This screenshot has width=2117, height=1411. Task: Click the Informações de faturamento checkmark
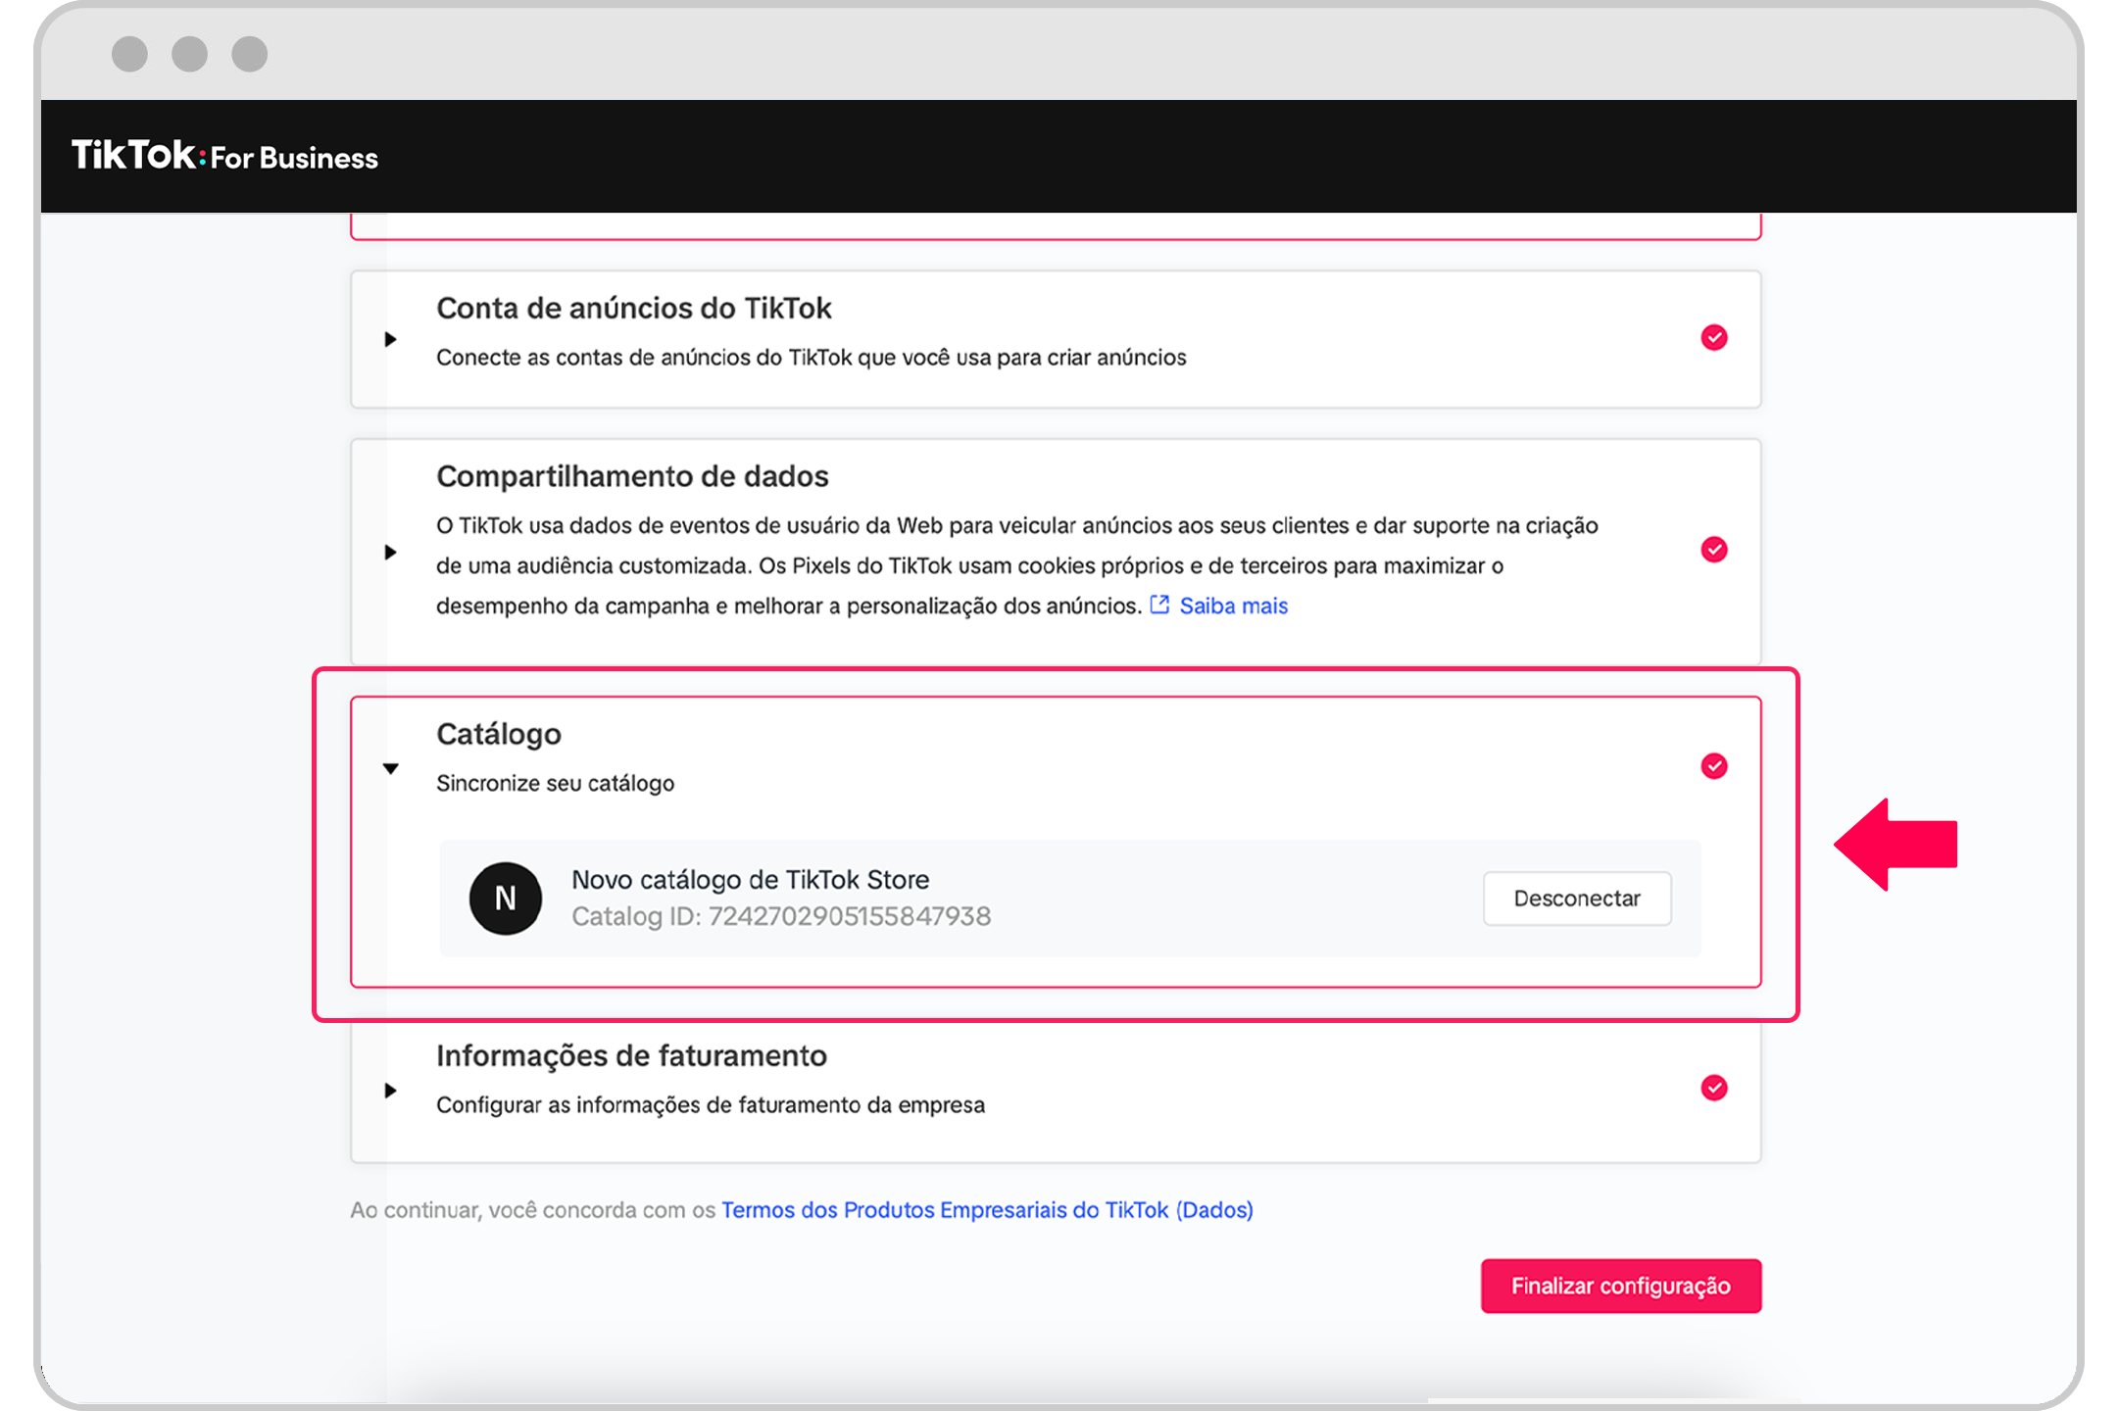click(1713, 1088)
